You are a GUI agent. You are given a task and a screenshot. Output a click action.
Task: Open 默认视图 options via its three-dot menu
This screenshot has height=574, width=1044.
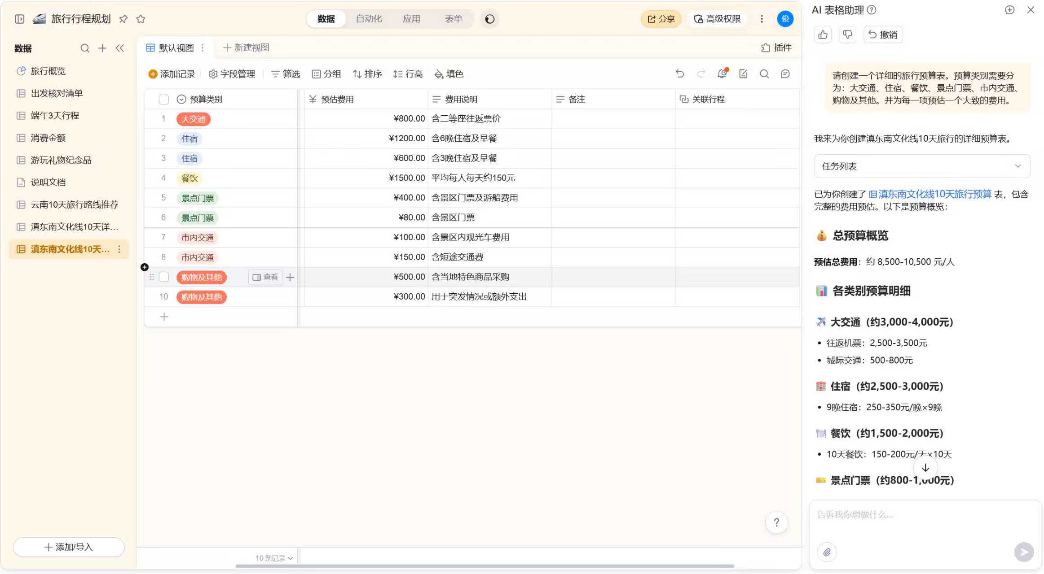[x=203, y=48]
